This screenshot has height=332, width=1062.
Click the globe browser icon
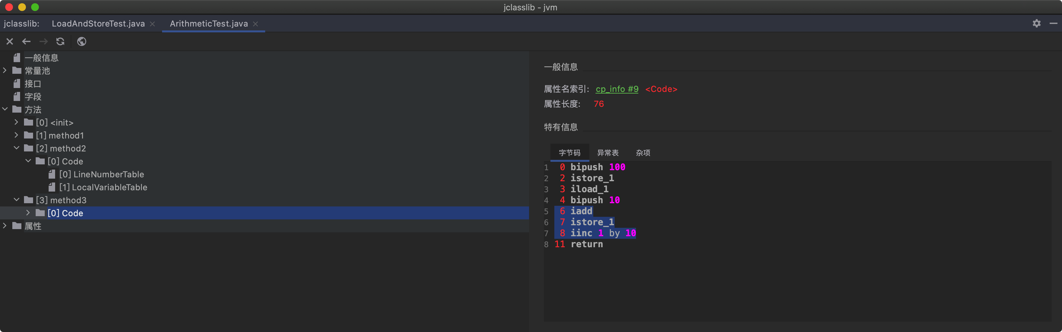tap(82, 41)
